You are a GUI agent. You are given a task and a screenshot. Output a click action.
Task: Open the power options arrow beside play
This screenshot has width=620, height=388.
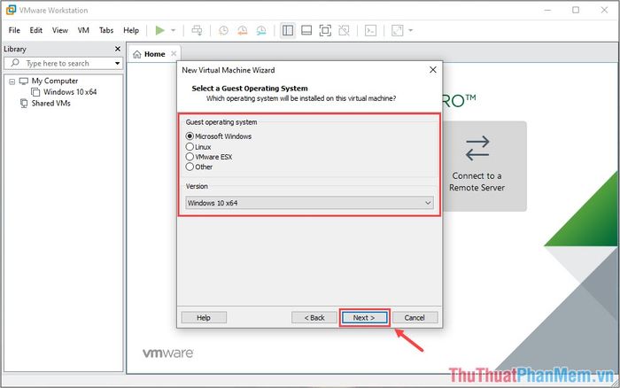point(174,30)
